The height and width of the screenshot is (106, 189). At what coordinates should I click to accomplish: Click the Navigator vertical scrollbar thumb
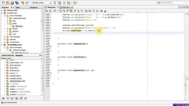[x=42, y=78]
